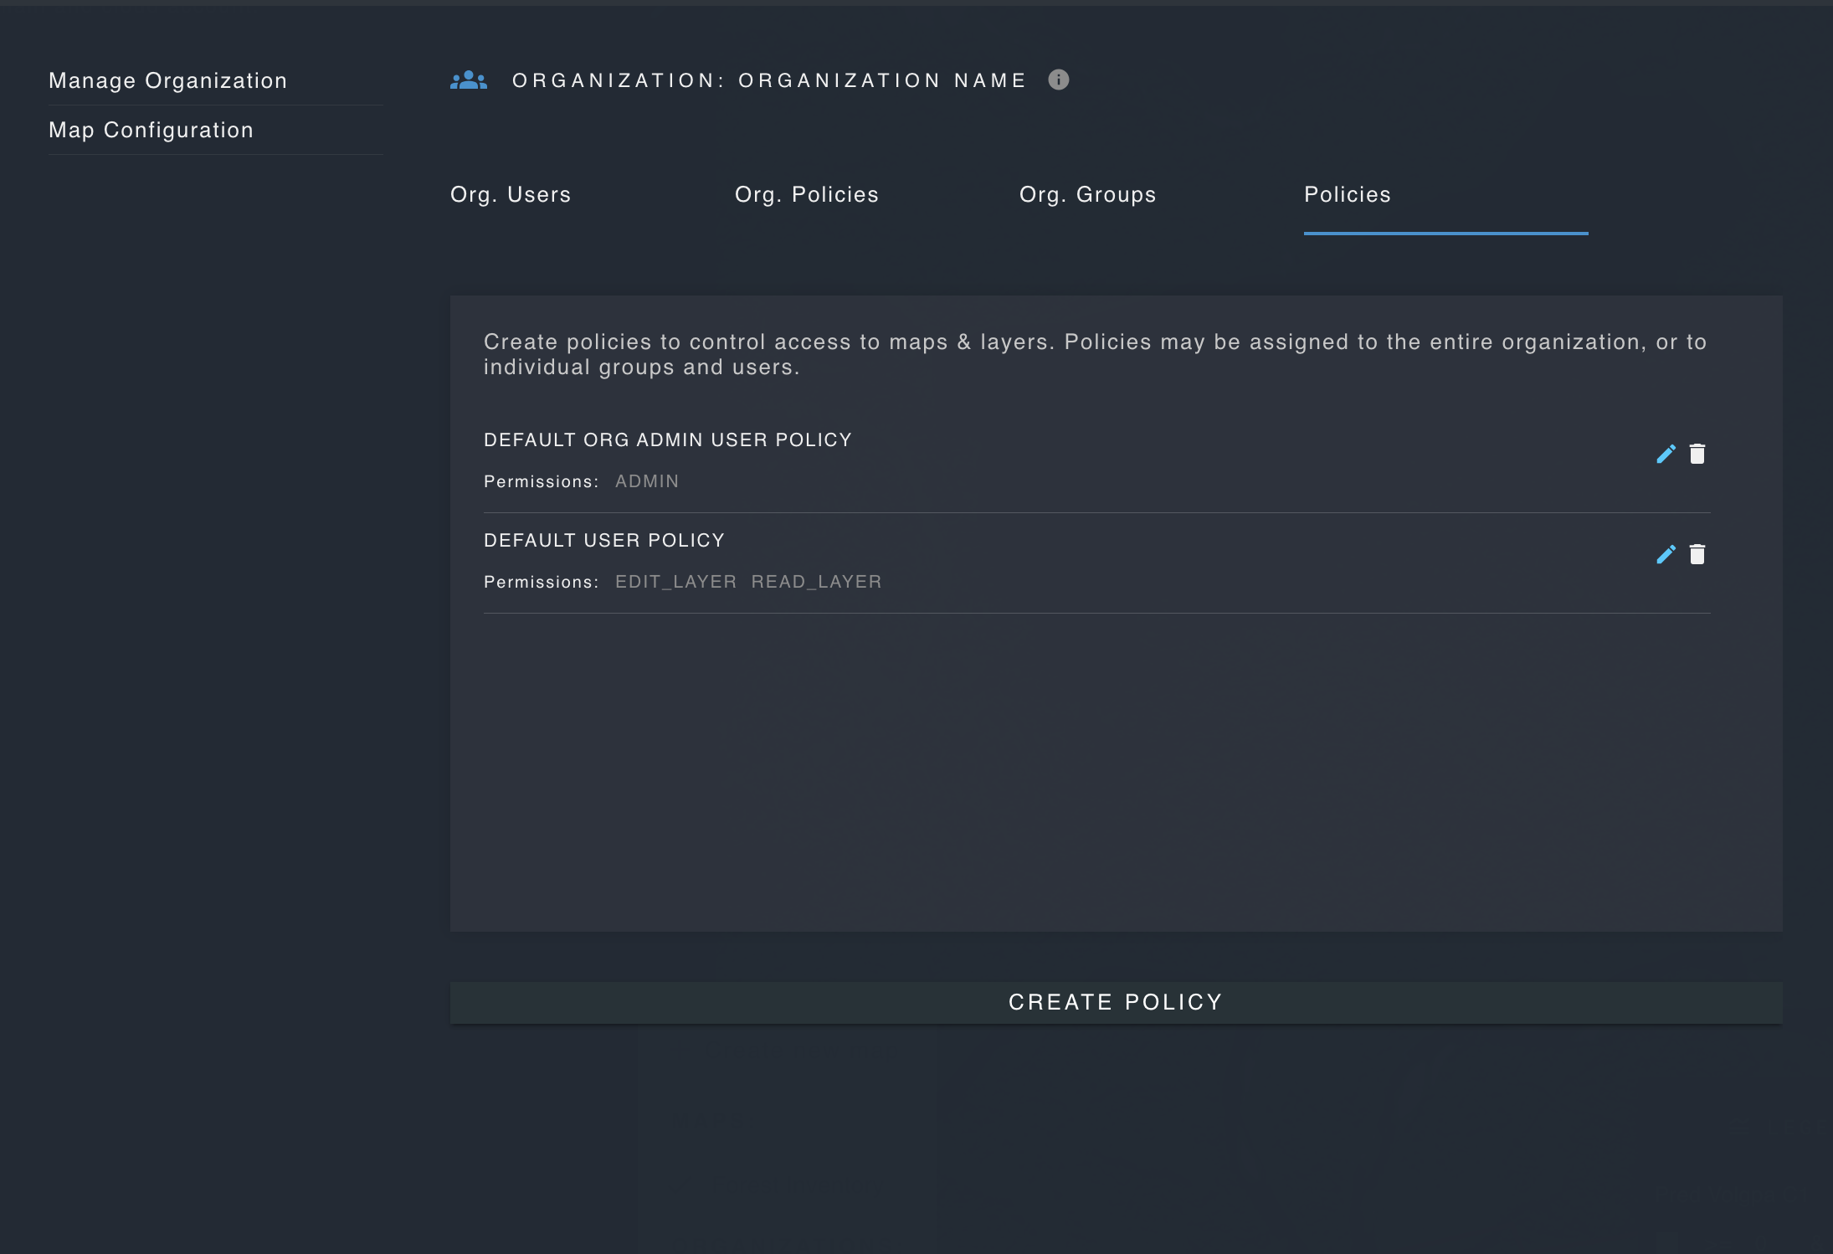Go to Map Configuration in sidebar

pyautogui.click(x=151, y=130)
